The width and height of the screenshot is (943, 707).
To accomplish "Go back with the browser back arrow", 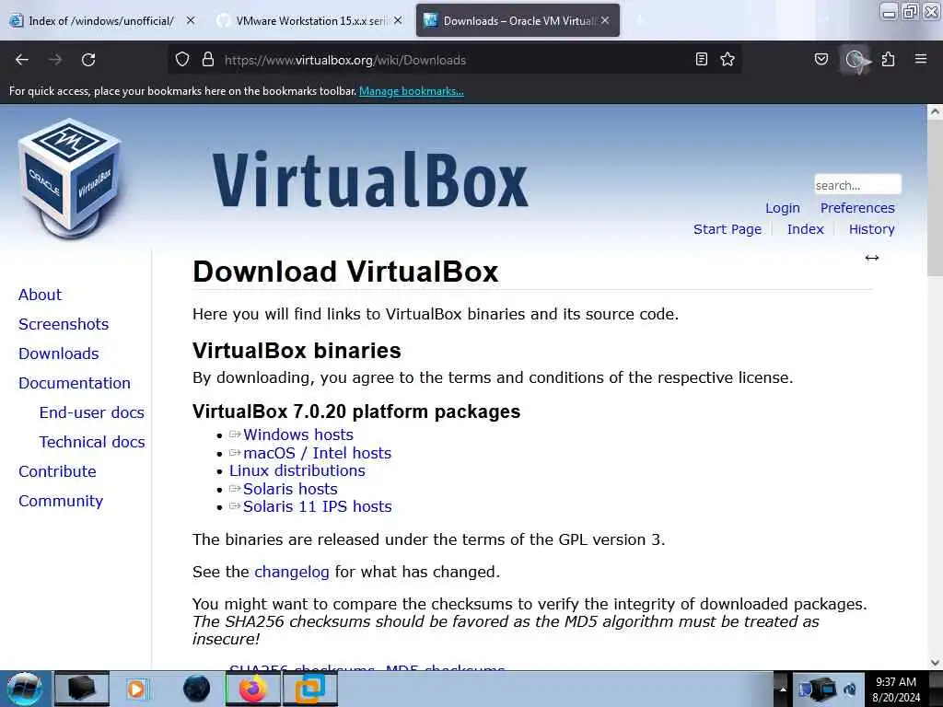I will (22, 60).
